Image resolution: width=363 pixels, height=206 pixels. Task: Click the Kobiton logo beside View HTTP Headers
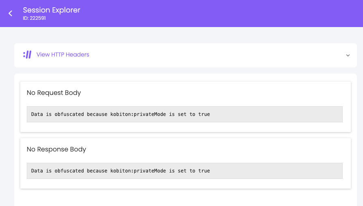point(27,55)
